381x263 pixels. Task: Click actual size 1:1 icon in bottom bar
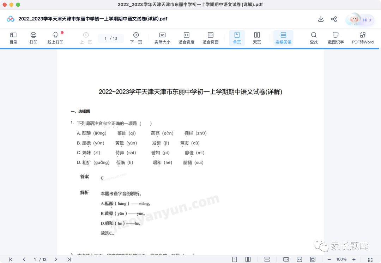(286, 259)
